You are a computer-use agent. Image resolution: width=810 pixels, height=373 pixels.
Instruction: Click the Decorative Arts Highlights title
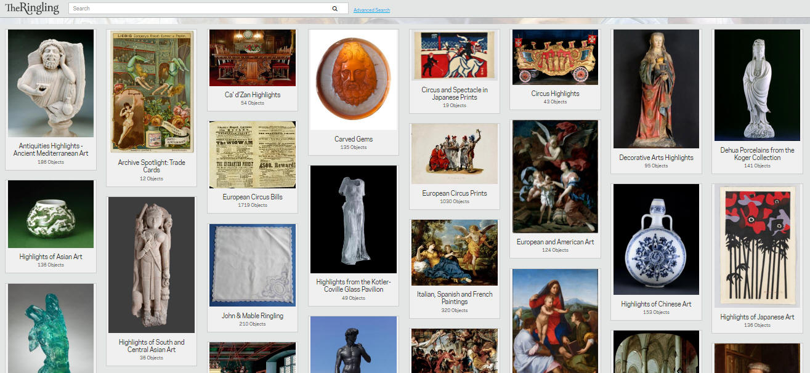click(657, 158)
